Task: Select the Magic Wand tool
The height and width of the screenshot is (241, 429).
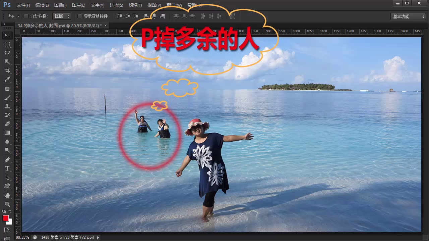Action: pos(7,62)
